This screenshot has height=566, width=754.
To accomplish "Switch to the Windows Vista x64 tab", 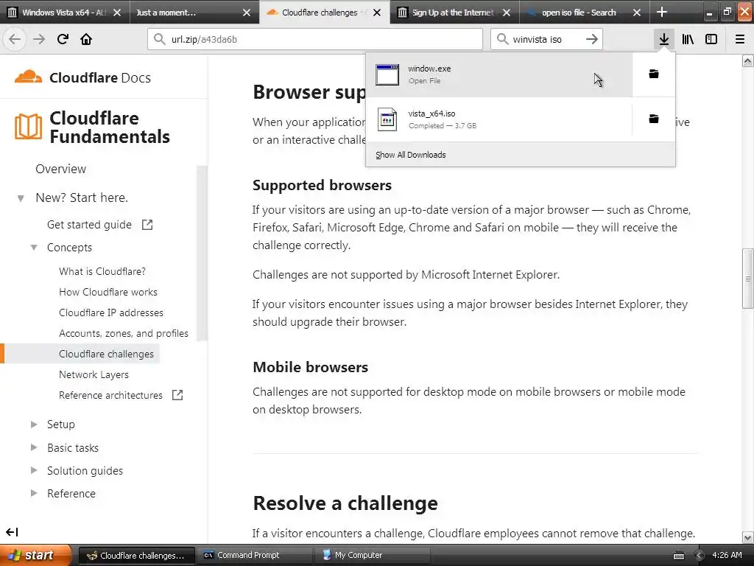I will 65,12.
